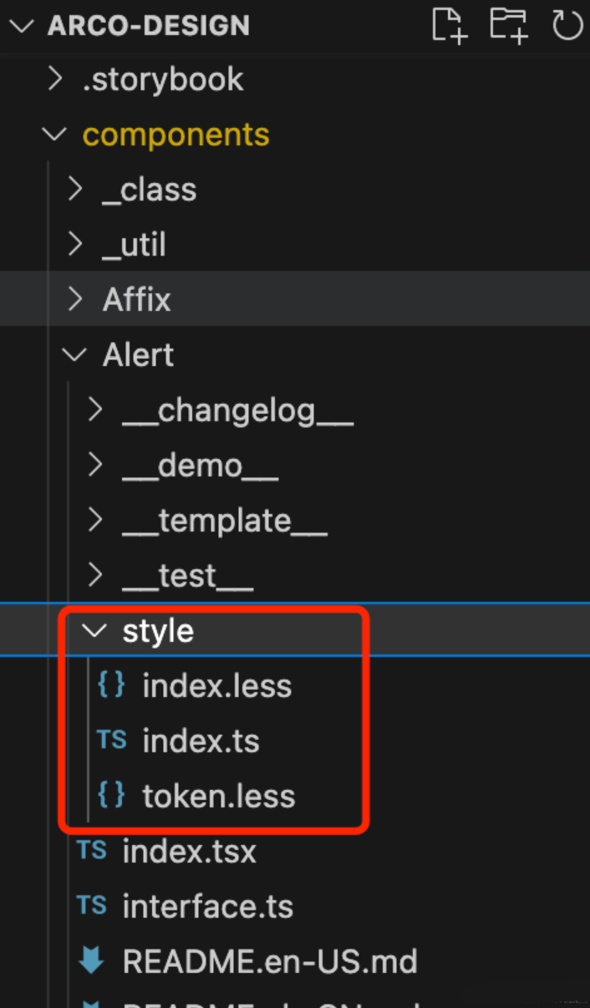Click the Alert folder name

pos(139,355)
